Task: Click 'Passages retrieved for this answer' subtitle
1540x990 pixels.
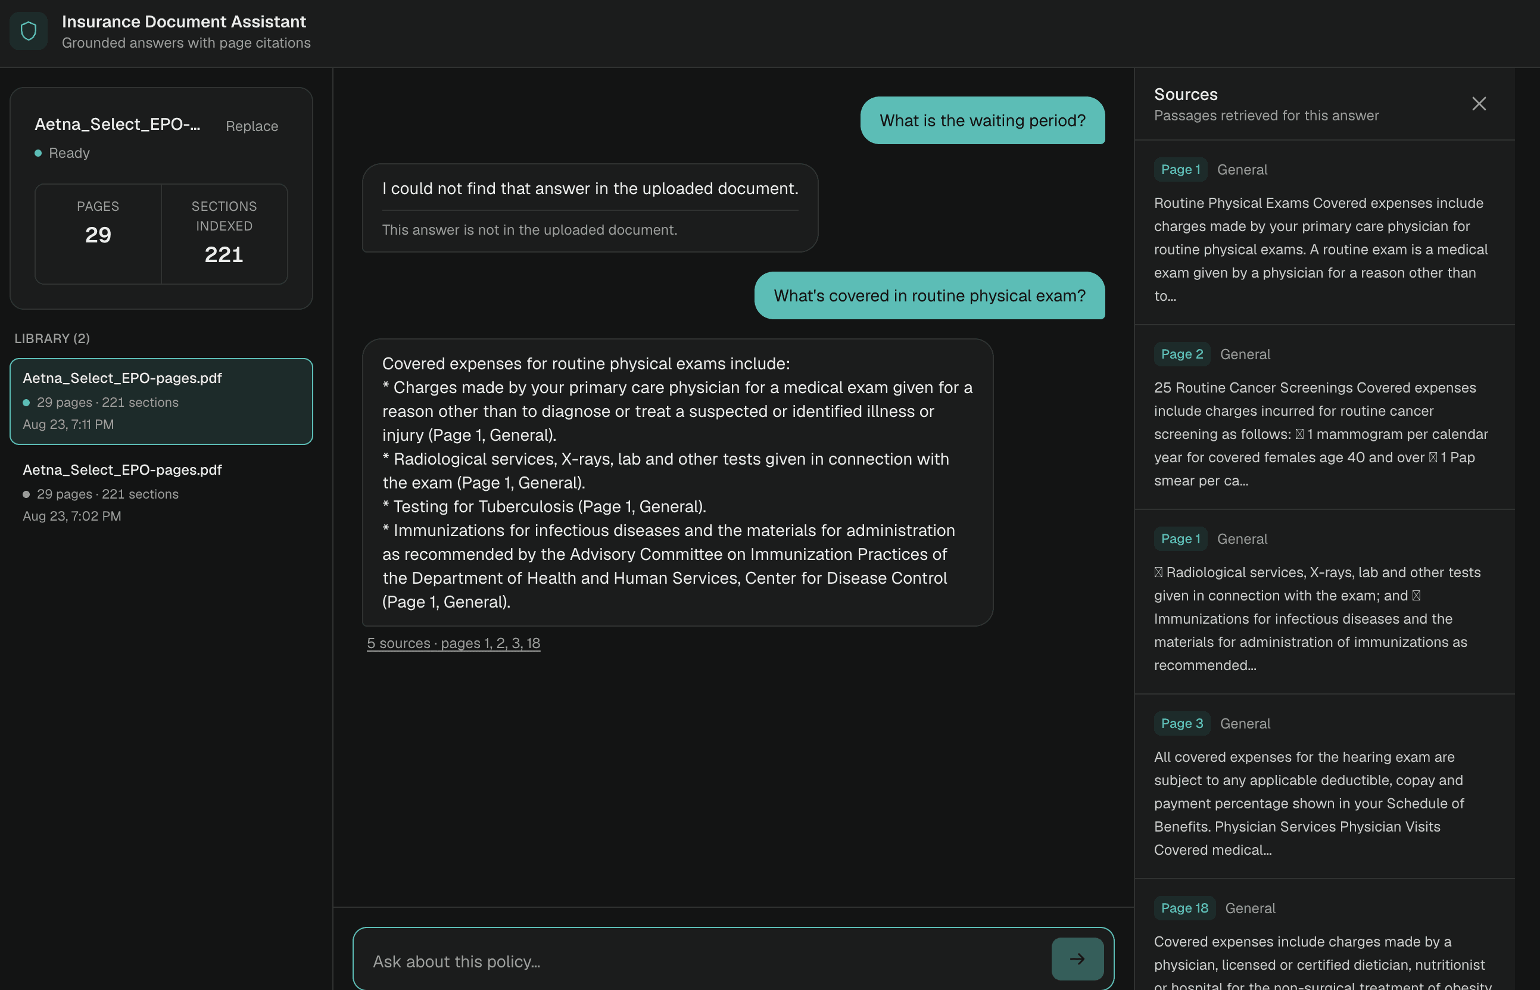Action: [1265, 116]
